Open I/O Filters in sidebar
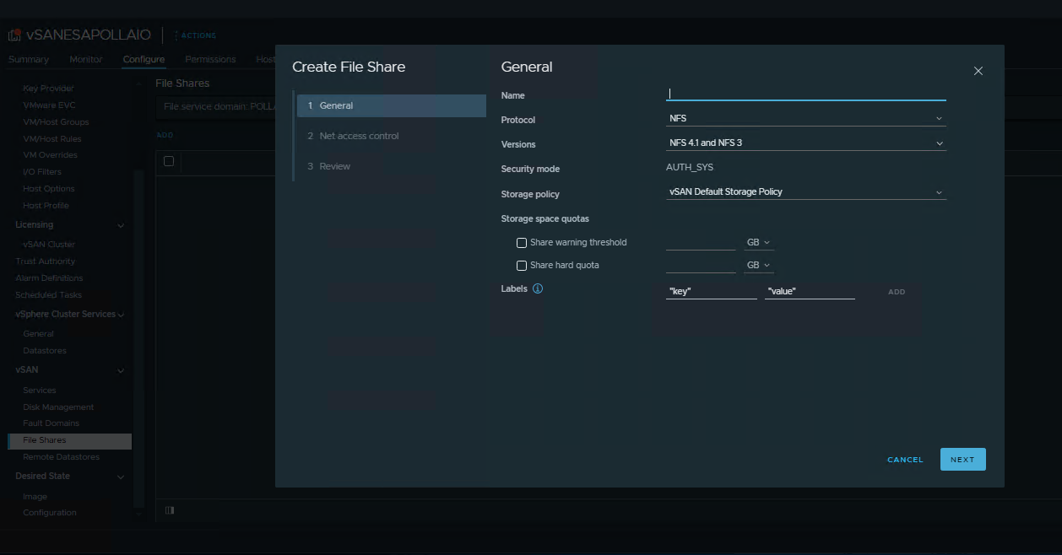 point(42,172)
